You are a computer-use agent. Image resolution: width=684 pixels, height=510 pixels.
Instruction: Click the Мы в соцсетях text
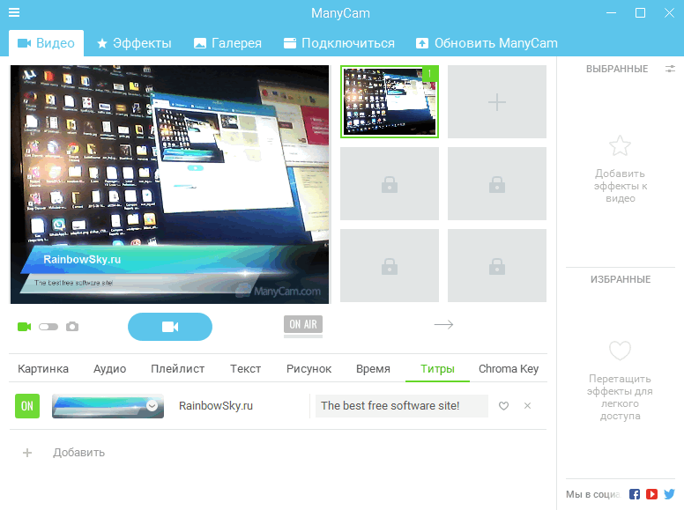pos(593,494)
